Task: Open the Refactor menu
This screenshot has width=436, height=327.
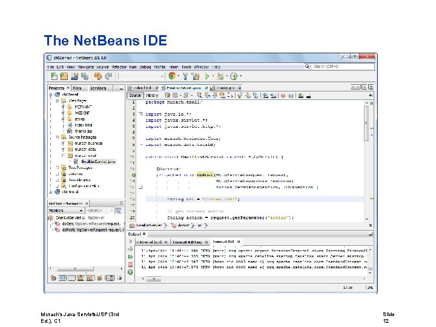Action: click(x=119, y=67)
